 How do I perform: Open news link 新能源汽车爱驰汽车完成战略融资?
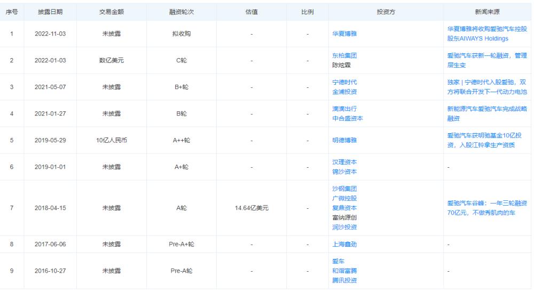click(487, 113)
